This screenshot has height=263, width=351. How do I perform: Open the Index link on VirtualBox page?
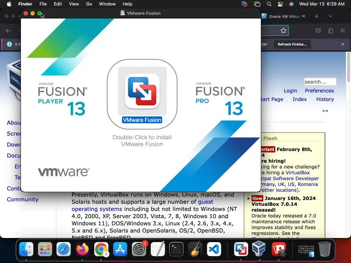(300, 99)
